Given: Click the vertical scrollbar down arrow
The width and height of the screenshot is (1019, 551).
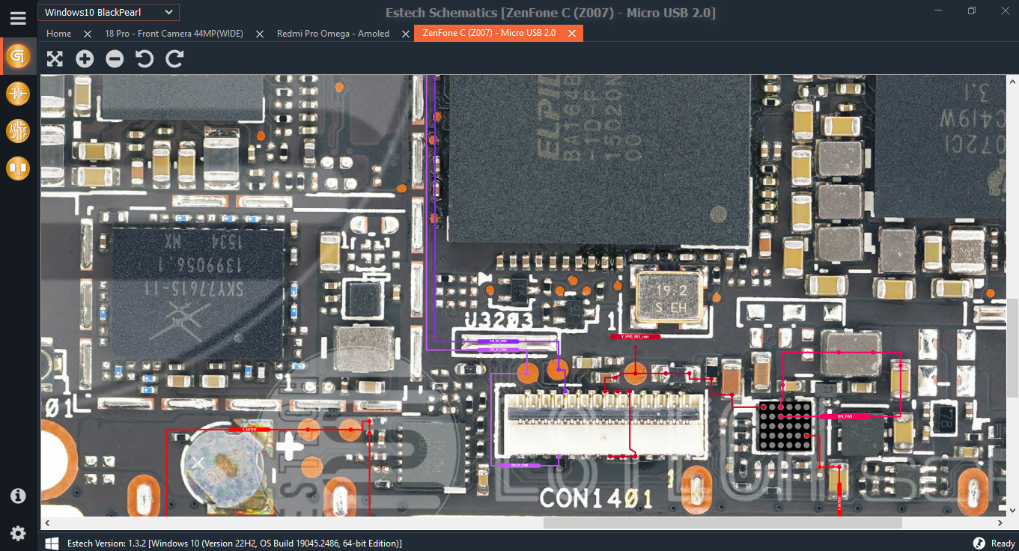Looking at the screenshot, I should (1012, 511).
